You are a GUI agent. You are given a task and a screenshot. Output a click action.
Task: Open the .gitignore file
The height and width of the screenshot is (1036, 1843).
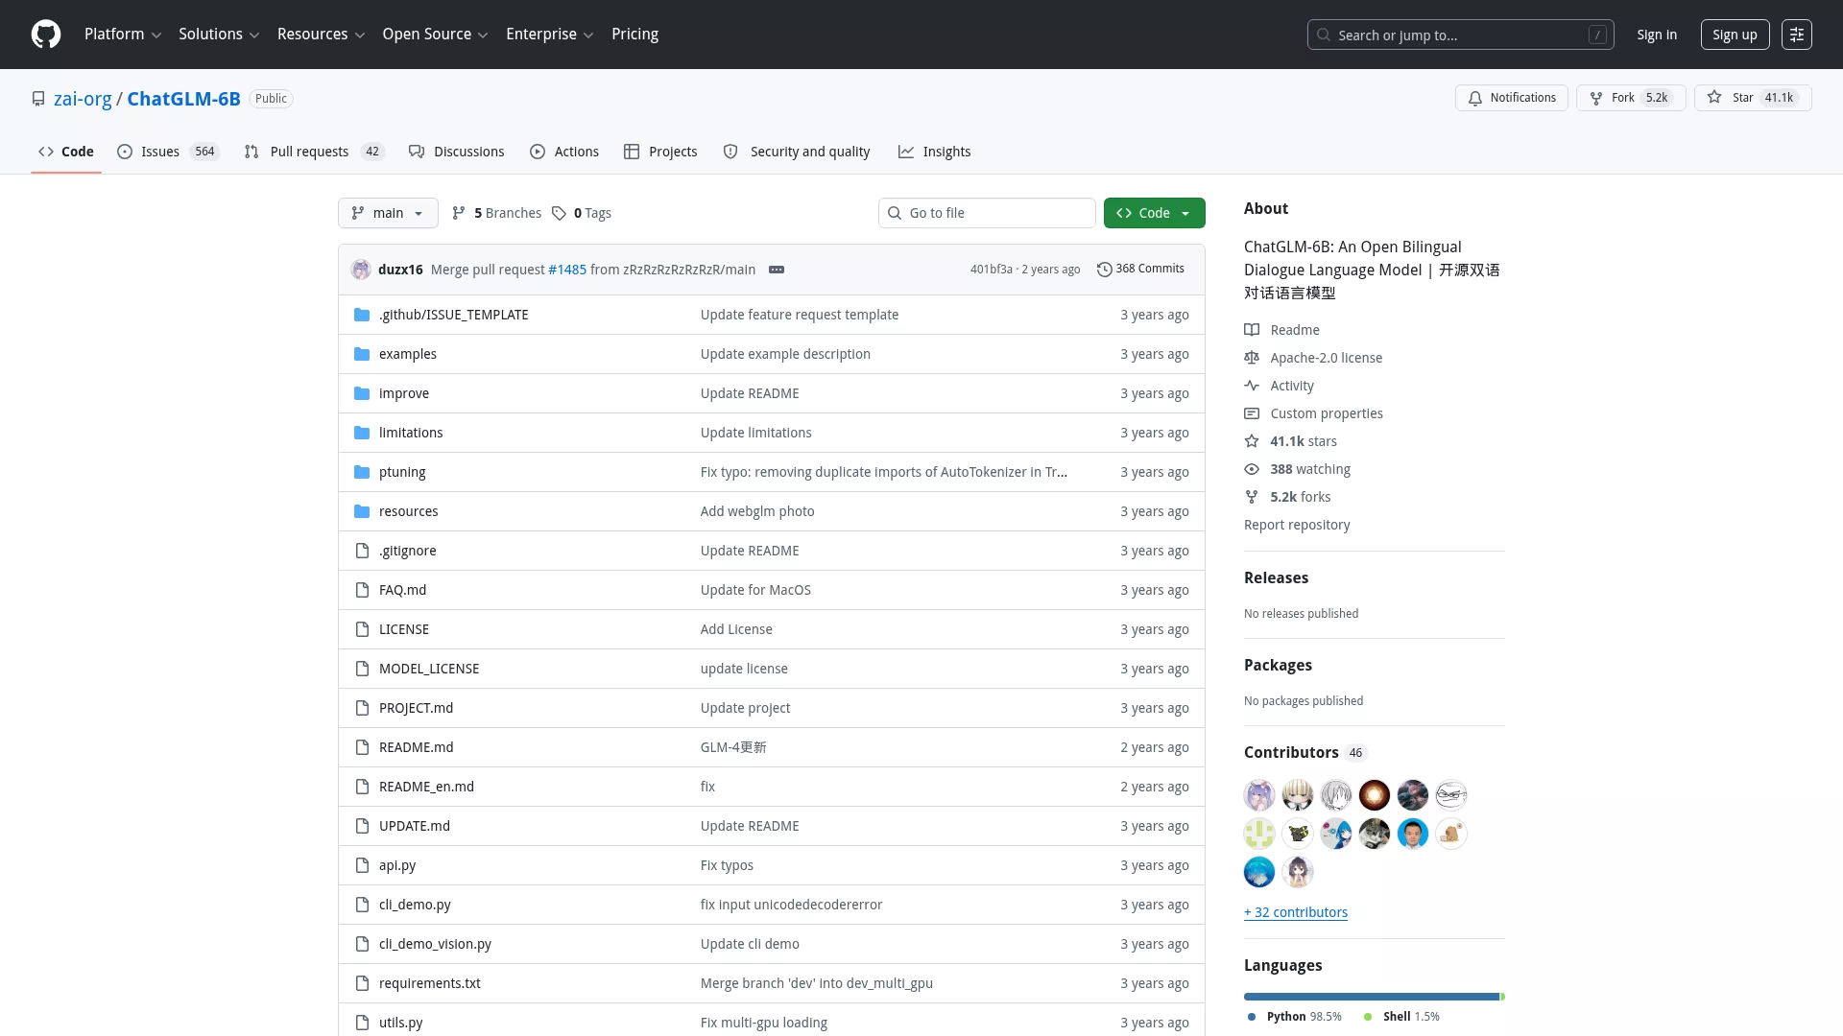coord(407,551)
